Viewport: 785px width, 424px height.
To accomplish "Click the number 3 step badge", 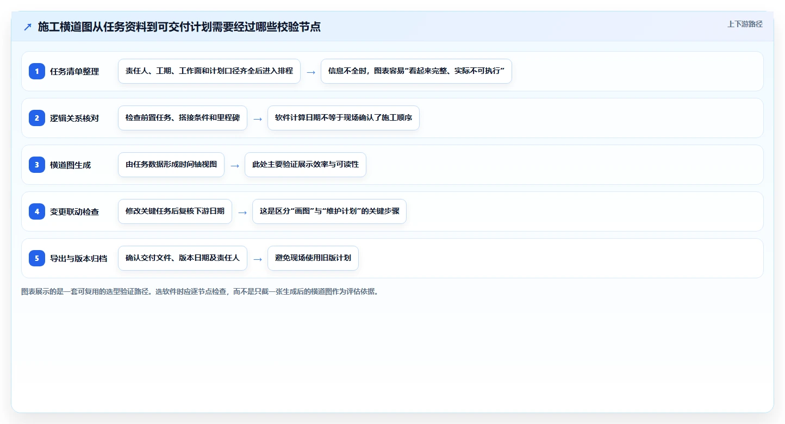I will pyautogui.click(x=37, y=165).
